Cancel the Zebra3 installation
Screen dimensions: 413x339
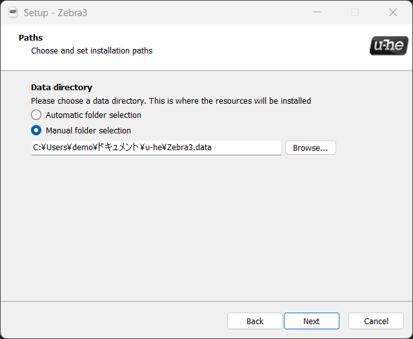pyautogui.click(x=376, y=321)
